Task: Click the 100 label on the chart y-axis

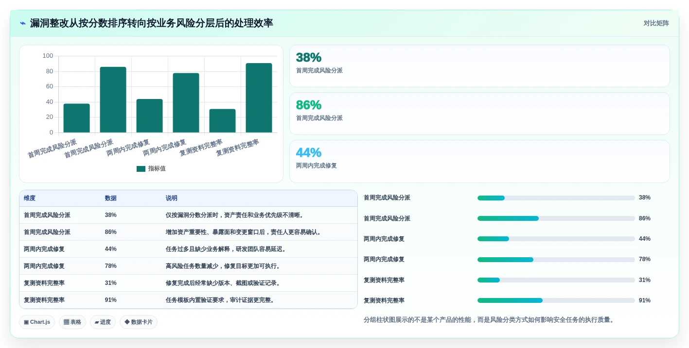Action: click(x=48, y=56)
